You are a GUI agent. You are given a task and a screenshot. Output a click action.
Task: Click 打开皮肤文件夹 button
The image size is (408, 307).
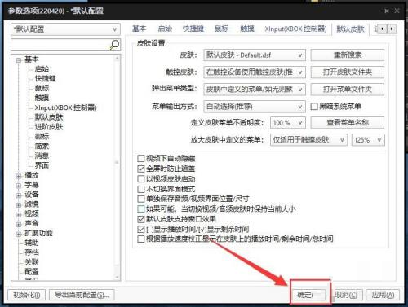pos(348,72)
